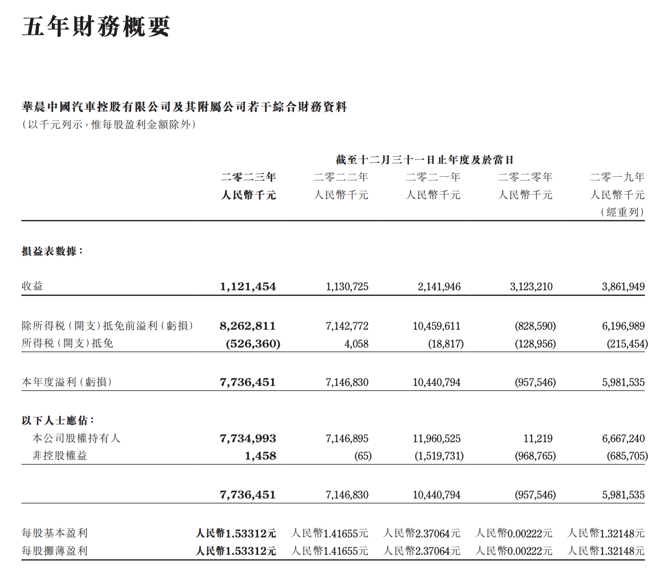Select equity holders value 11,960,525
670x574 pixels.
pyautogui.click(x=436, y=438)
